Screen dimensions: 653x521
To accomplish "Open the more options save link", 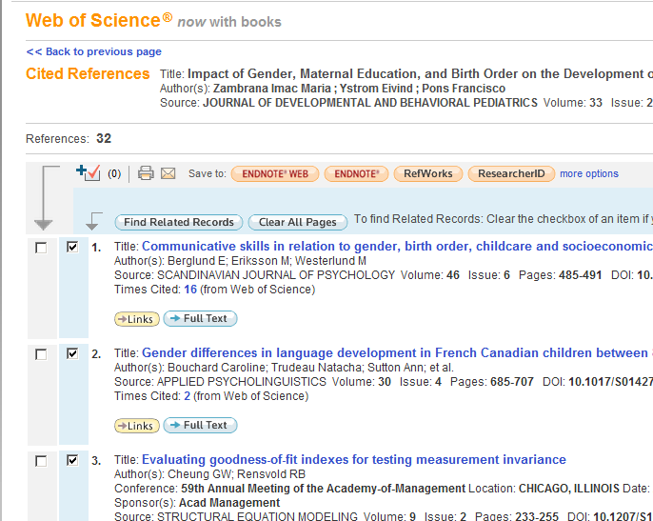I will pos(589,173).
